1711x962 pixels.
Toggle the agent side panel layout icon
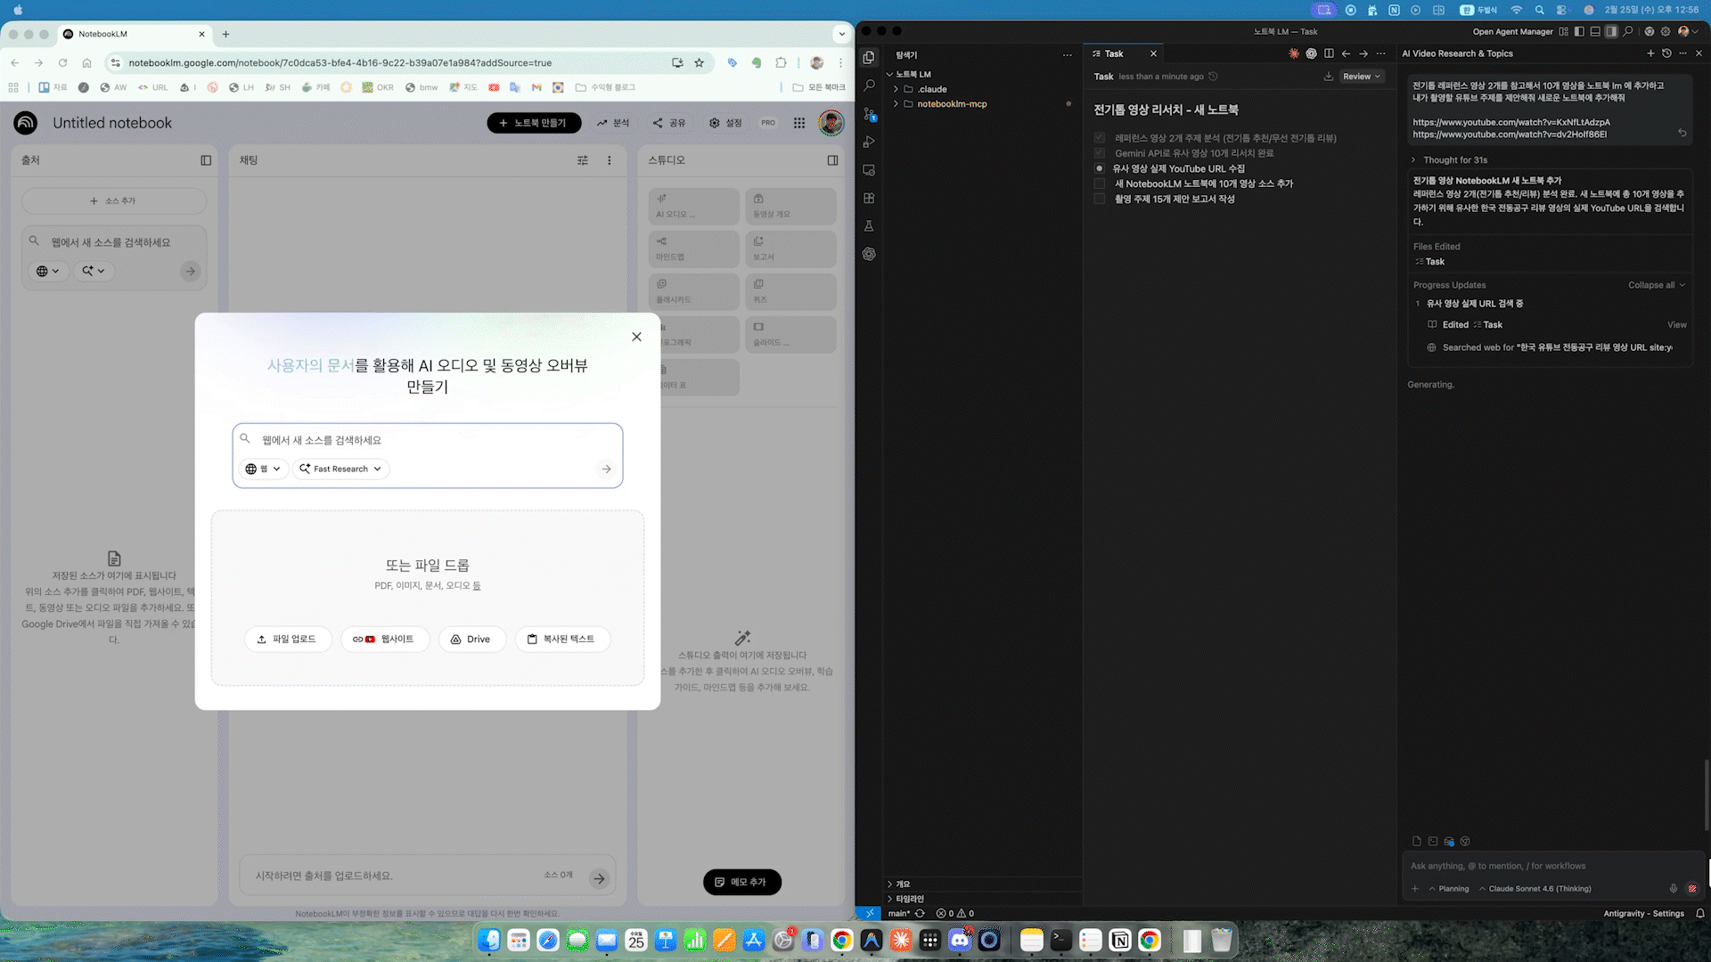[1611, 31]
